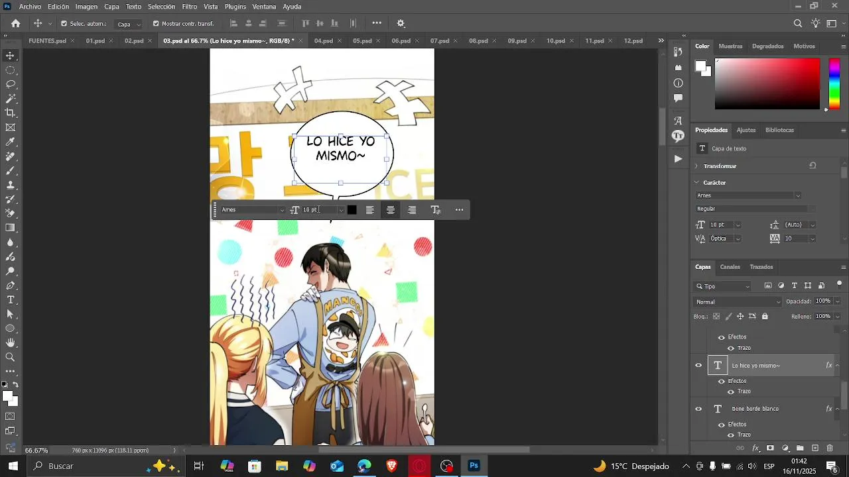Add a layer mask

coord(770,449)
